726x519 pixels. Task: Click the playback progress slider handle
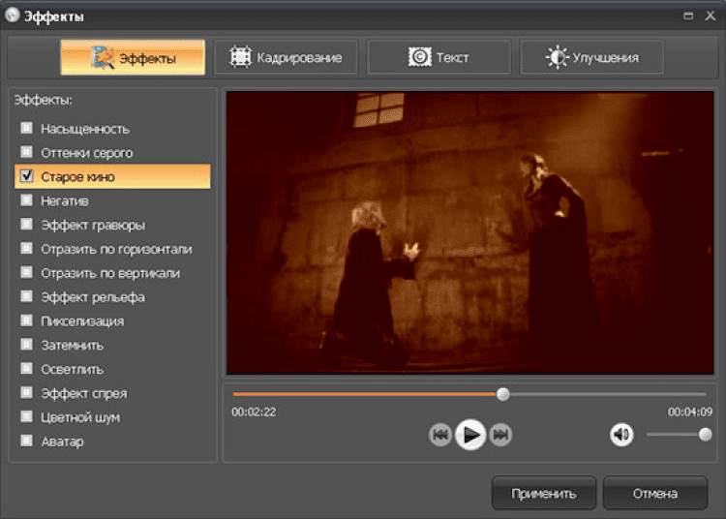coord(503,394)
